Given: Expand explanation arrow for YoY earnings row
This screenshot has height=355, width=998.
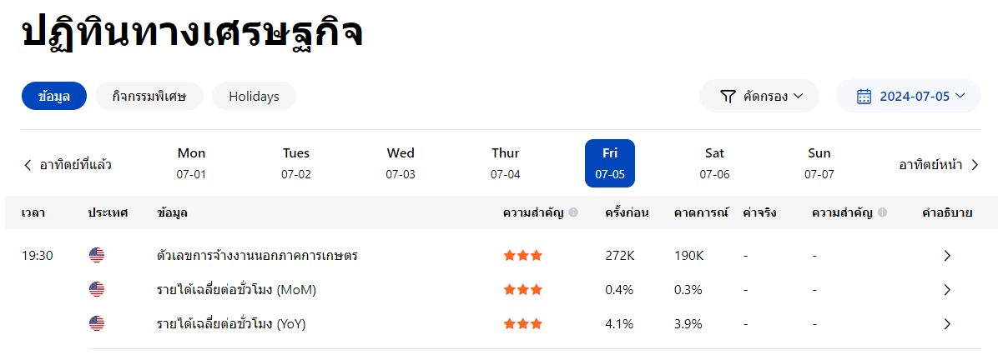Looking at the screenshot, I should click(x=947, y=323).
